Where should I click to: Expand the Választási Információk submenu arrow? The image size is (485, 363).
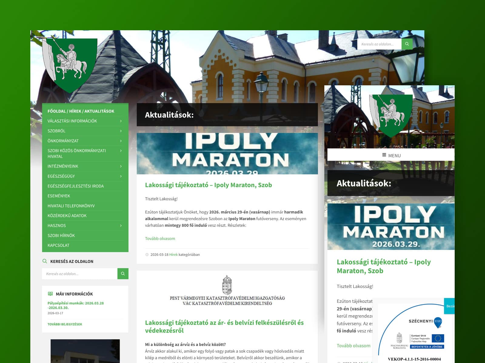click(121, 121)
